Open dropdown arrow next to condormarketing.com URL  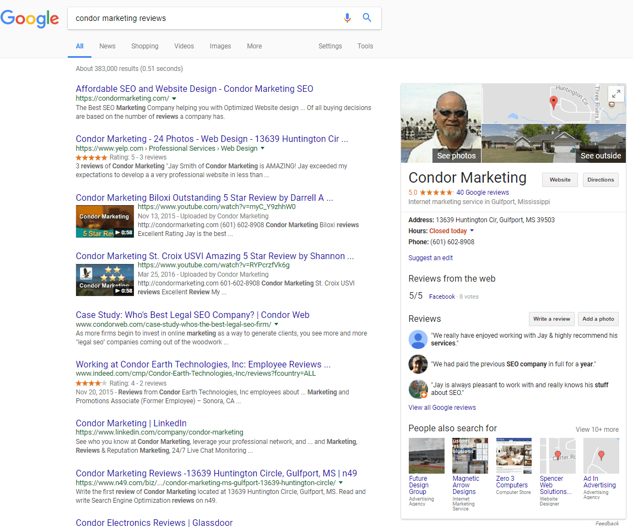coord(174,98)
